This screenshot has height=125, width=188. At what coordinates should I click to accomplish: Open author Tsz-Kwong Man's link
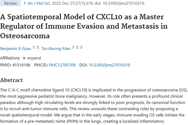tap(56, 49)
